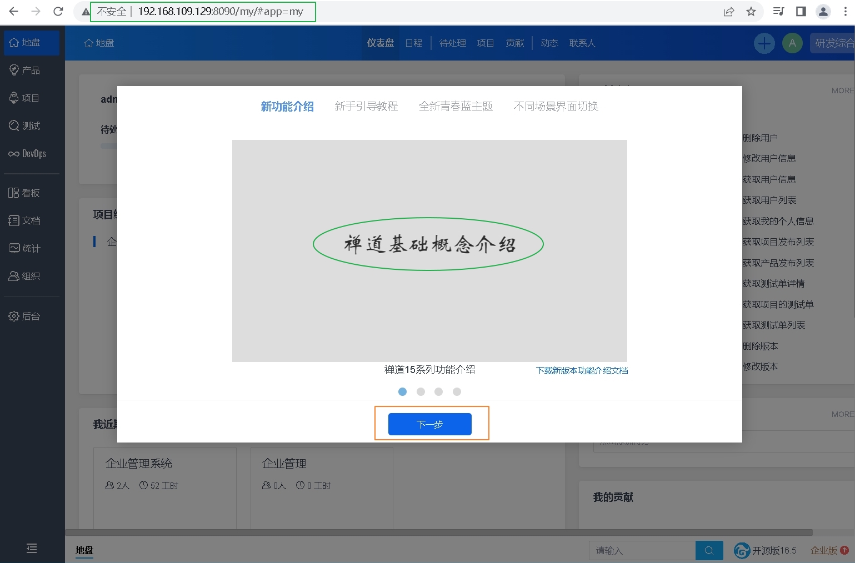Image resolution: width=855 pixels, height=563 pixels.
Task: Click the upper MORE link at the right
Action: tap(842, 91)
